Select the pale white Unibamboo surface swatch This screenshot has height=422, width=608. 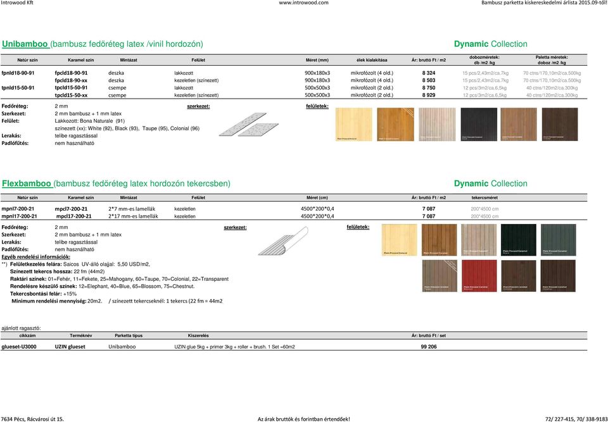(x=437, y=125)
